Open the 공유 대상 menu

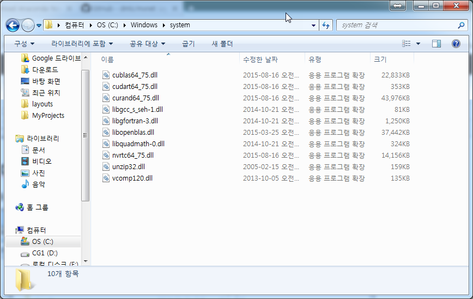click(x=148, y=44)
